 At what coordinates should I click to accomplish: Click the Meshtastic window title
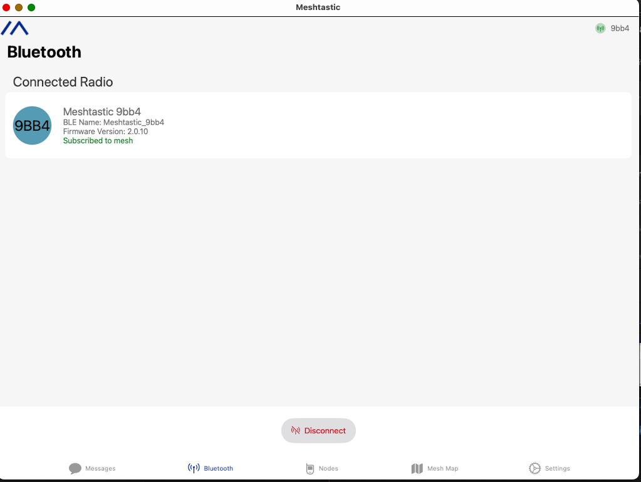click(318, 8)
